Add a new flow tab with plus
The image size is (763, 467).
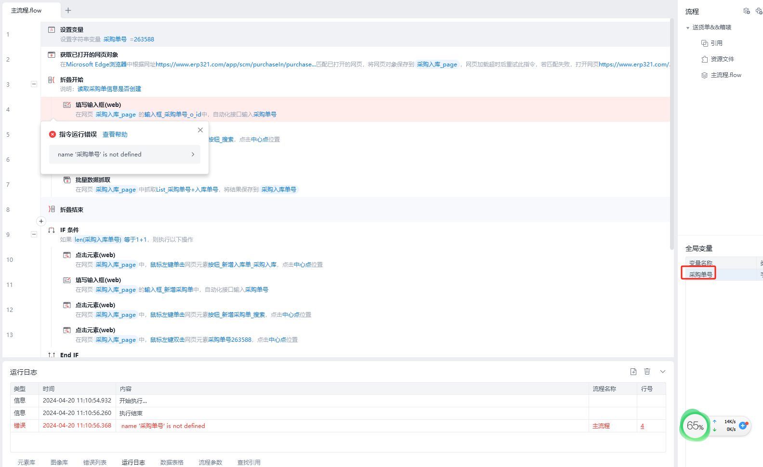[68, 10]
